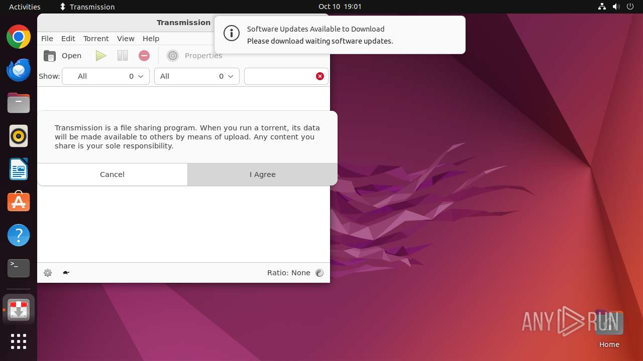Click the Activities button

25,7
